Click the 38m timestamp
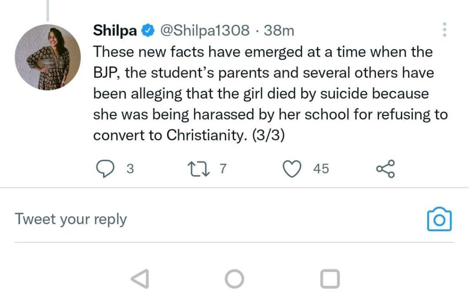 tap(279, 31)
